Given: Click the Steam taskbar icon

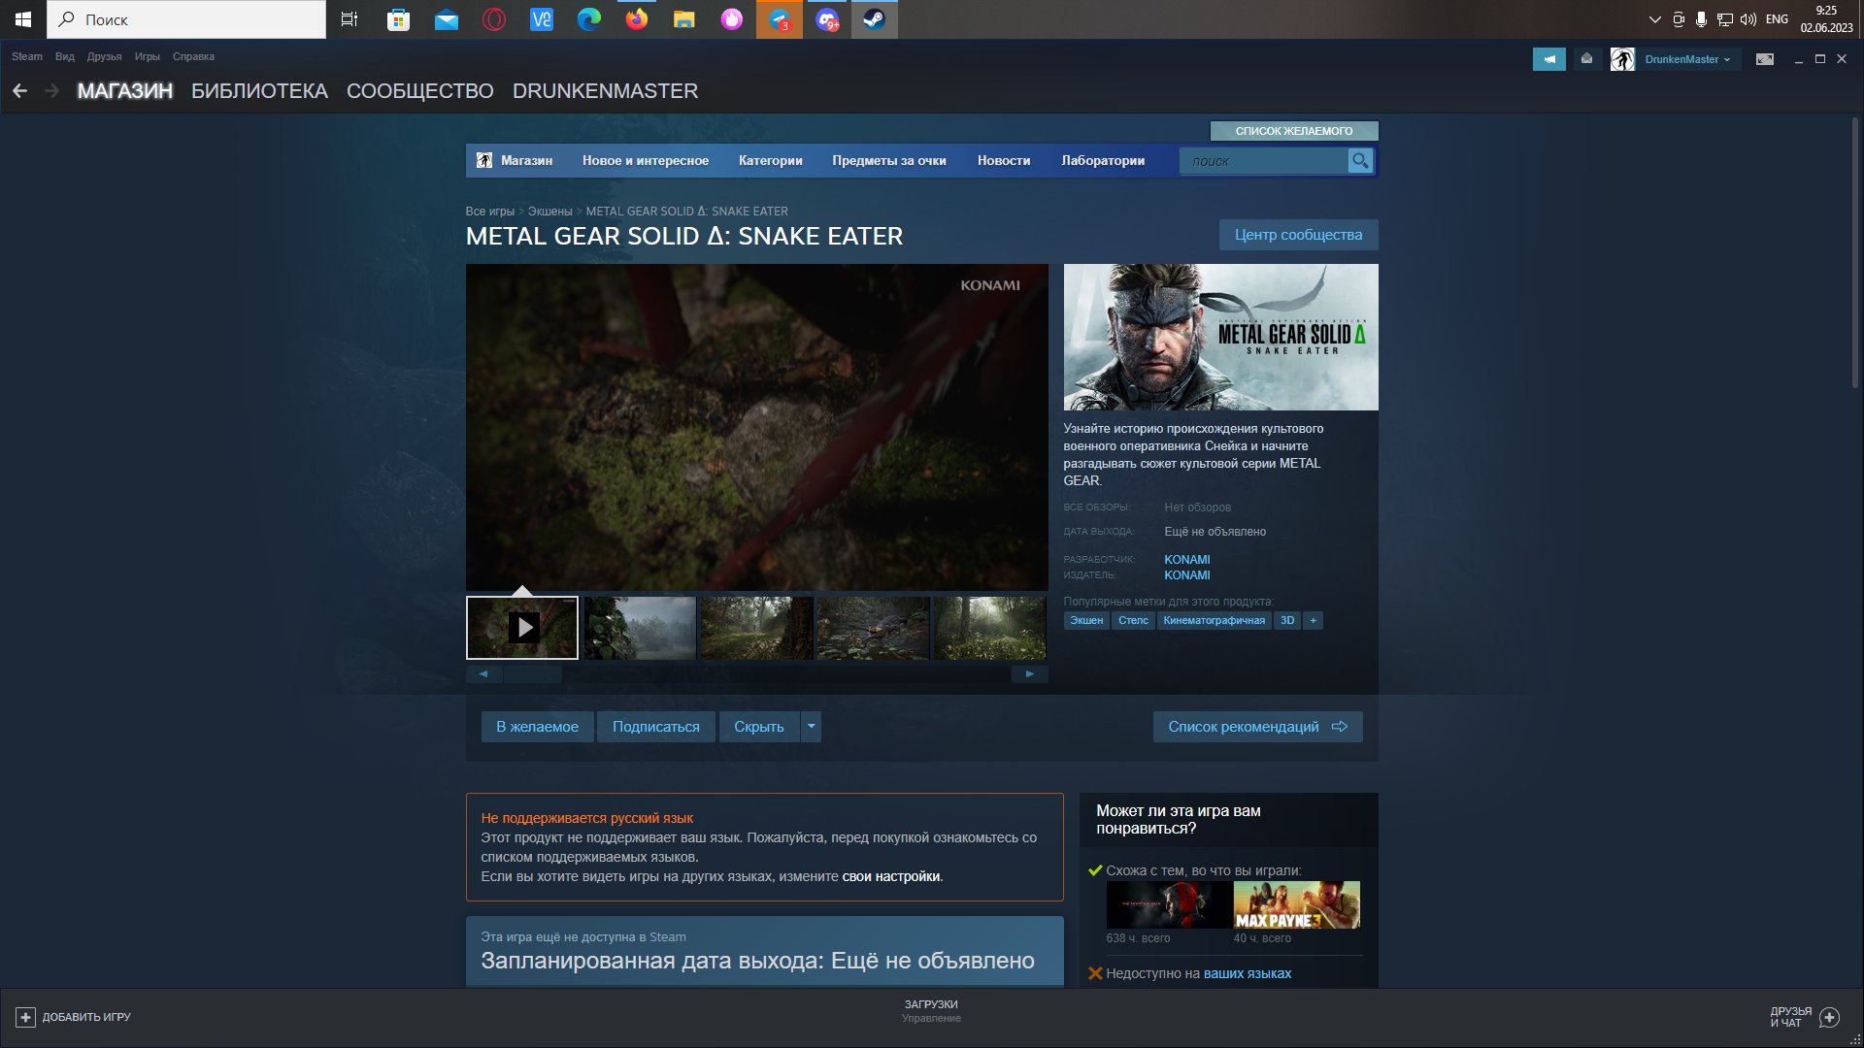Looking at the screenshot, I should [x=875, y=19].
